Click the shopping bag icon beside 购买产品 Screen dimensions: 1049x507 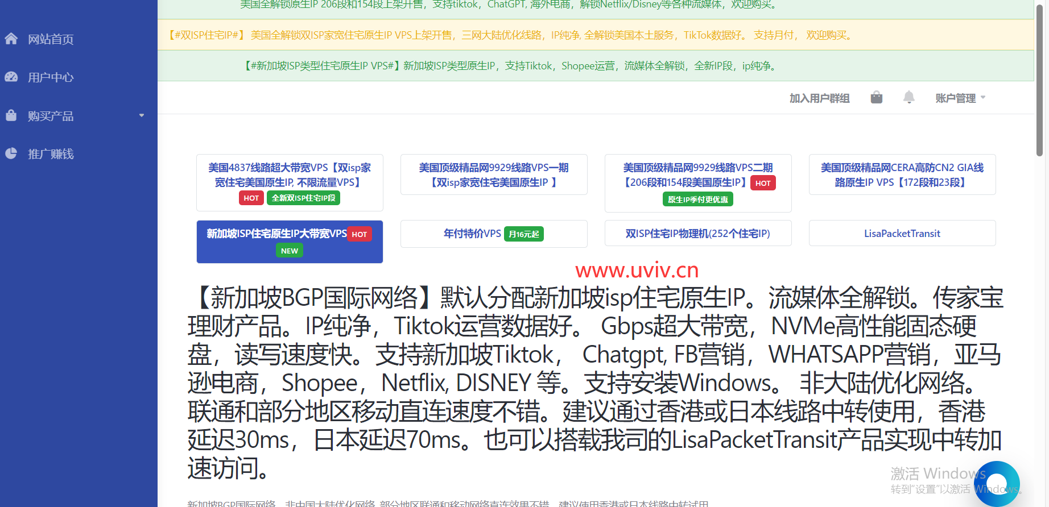[x=11, y=115]
